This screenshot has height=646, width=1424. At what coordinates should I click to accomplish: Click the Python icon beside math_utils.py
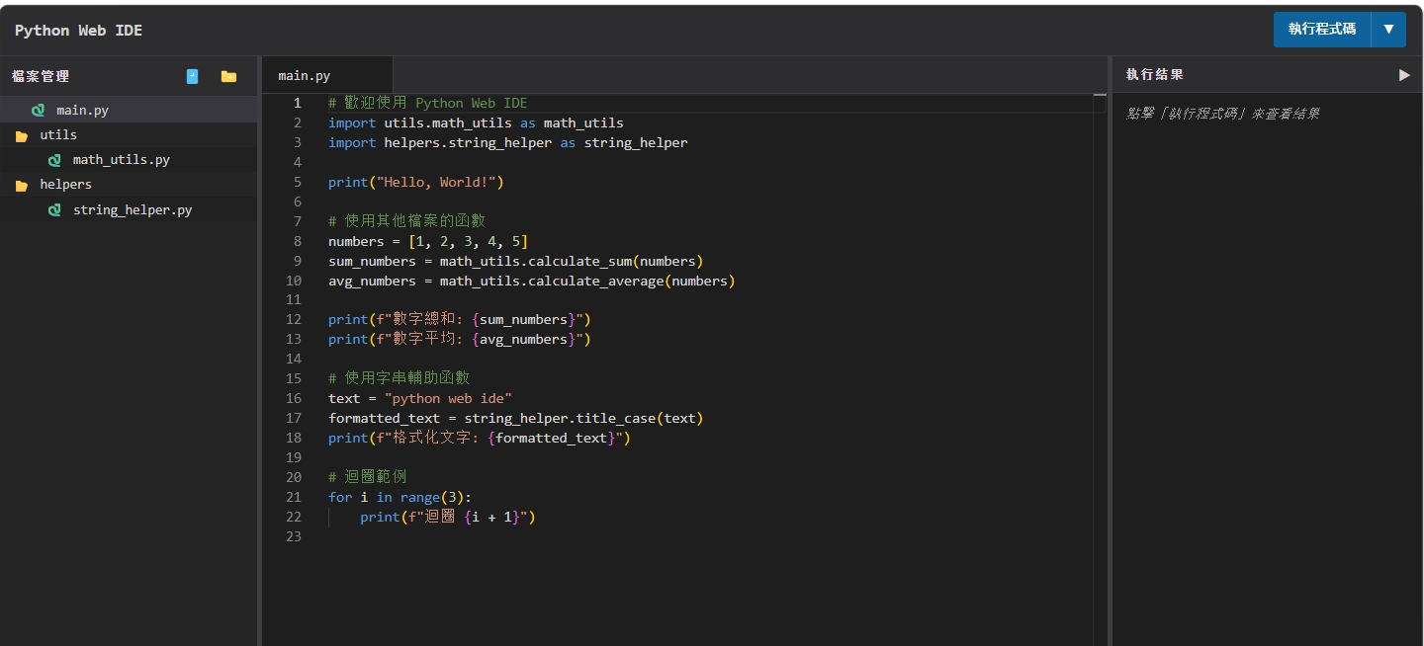coord(54,160)
